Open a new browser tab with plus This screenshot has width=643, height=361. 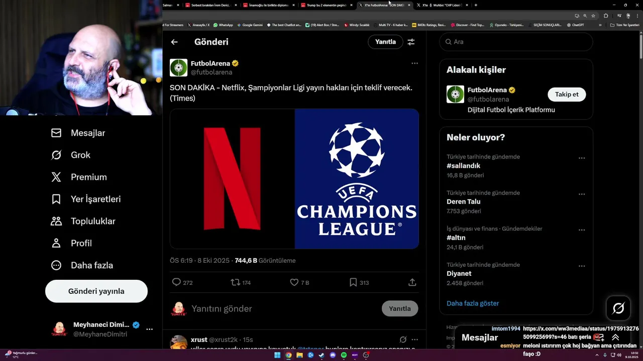(x=476, y=5)
